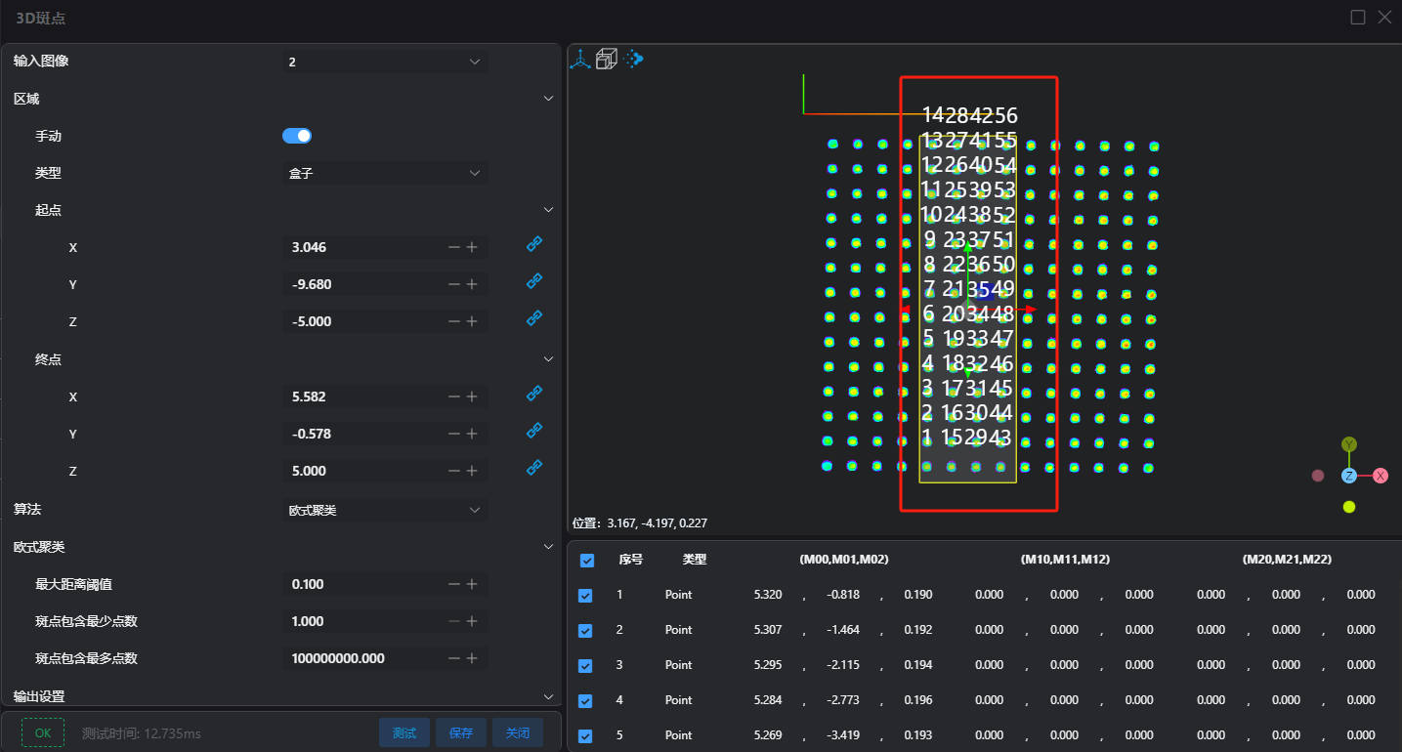Uncheck the row 4 result checkbox
Image resolution: width=1402 pixels, height=752 pixels.
pos(585,701)
